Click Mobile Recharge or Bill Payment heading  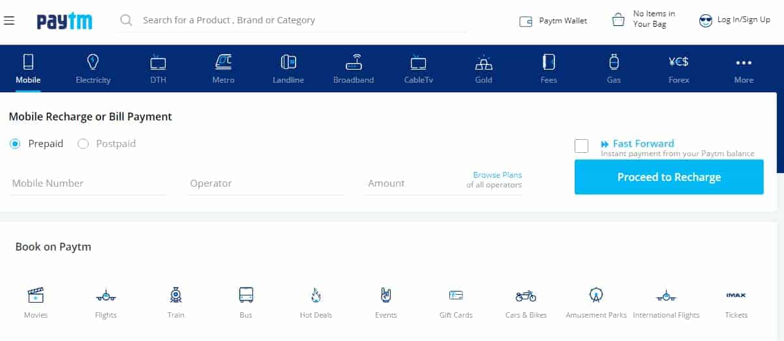[x=90, y=117]
